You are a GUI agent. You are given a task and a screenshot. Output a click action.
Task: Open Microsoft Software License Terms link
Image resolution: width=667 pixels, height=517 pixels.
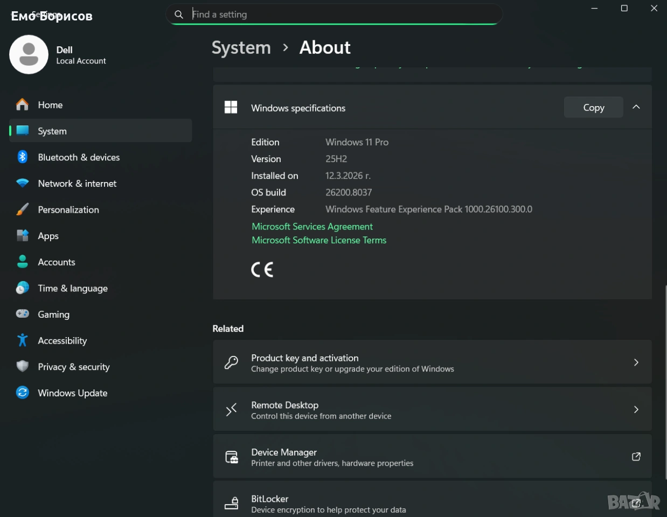point(319,240)
